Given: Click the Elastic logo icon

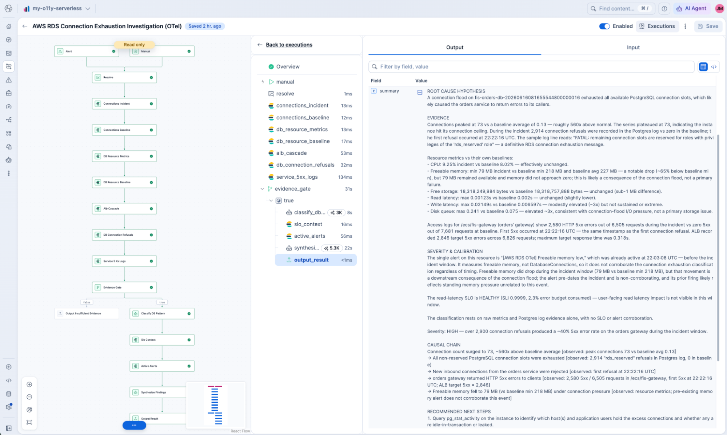Looking at the screenshot, I should 8,8.
